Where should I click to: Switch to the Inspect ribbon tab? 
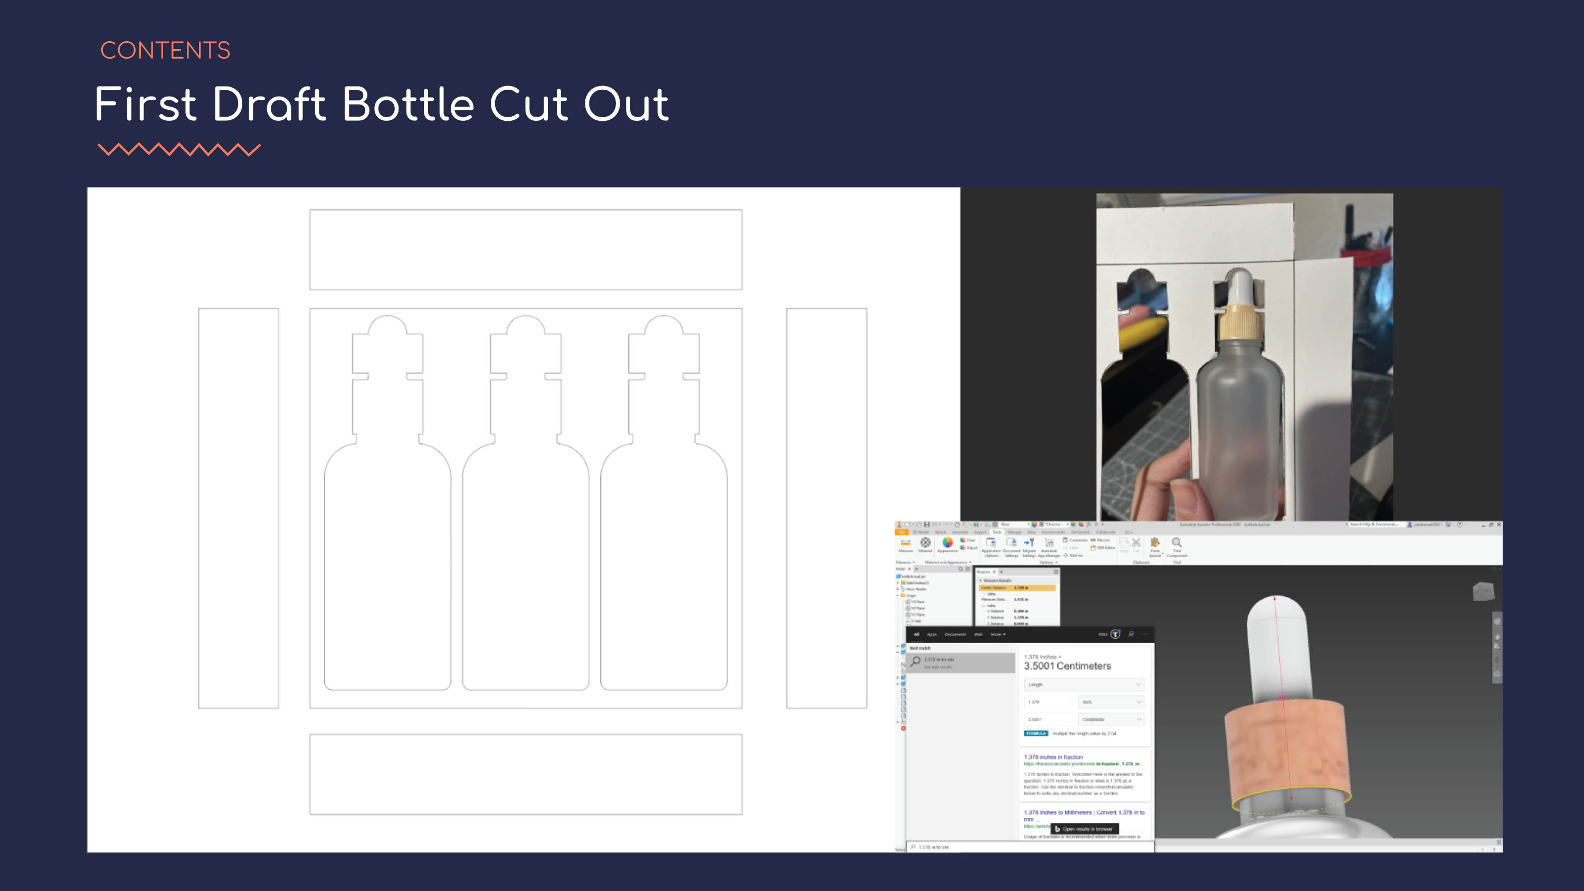pos(980,533)
